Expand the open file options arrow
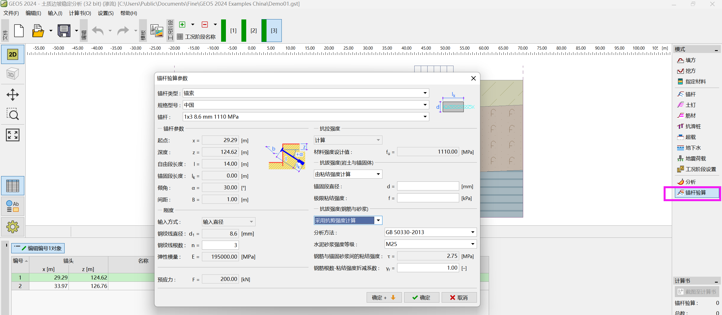 point(51,31)
